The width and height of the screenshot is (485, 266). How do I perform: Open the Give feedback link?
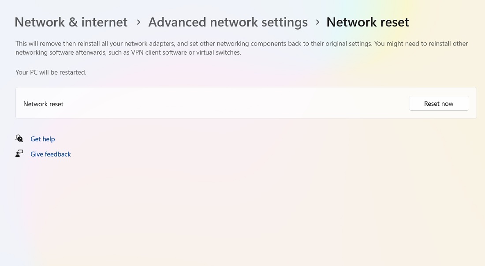tap(50, 154)
